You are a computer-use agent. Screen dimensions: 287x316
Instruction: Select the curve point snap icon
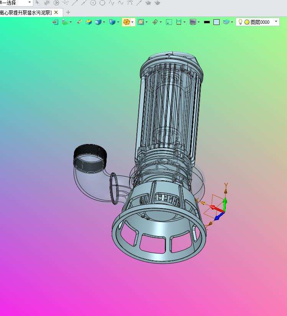point(111,3)
